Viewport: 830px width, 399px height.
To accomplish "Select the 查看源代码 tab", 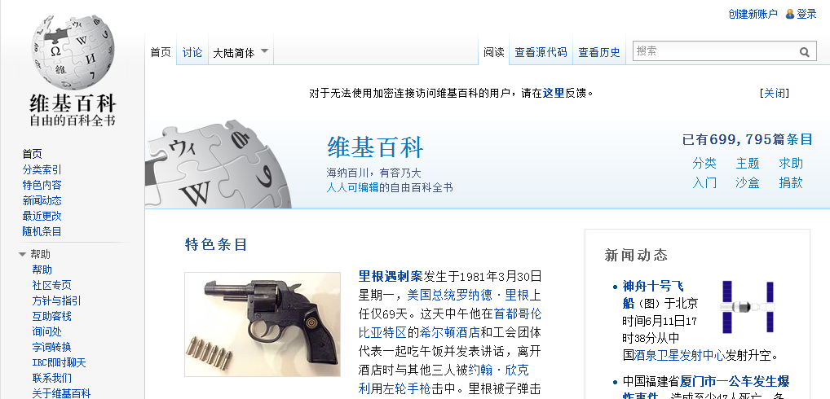I will [x=541, y=52].
